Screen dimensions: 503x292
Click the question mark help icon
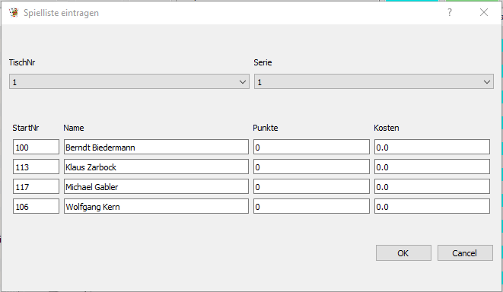450,12
